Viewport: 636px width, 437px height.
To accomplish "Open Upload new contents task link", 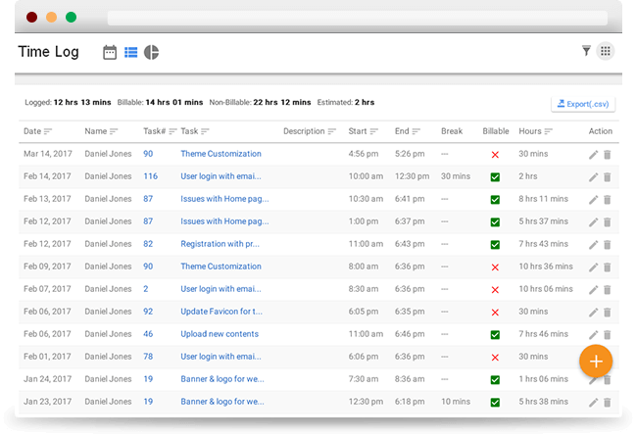I will point(220,334).
